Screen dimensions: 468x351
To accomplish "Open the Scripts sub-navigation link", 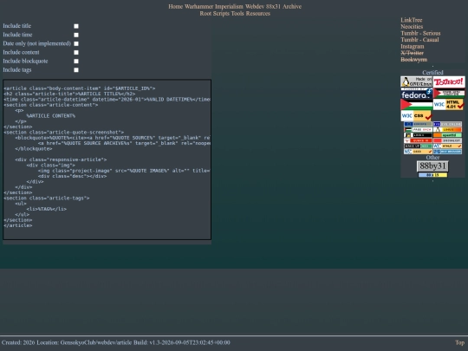I will (x=221, y=13).
